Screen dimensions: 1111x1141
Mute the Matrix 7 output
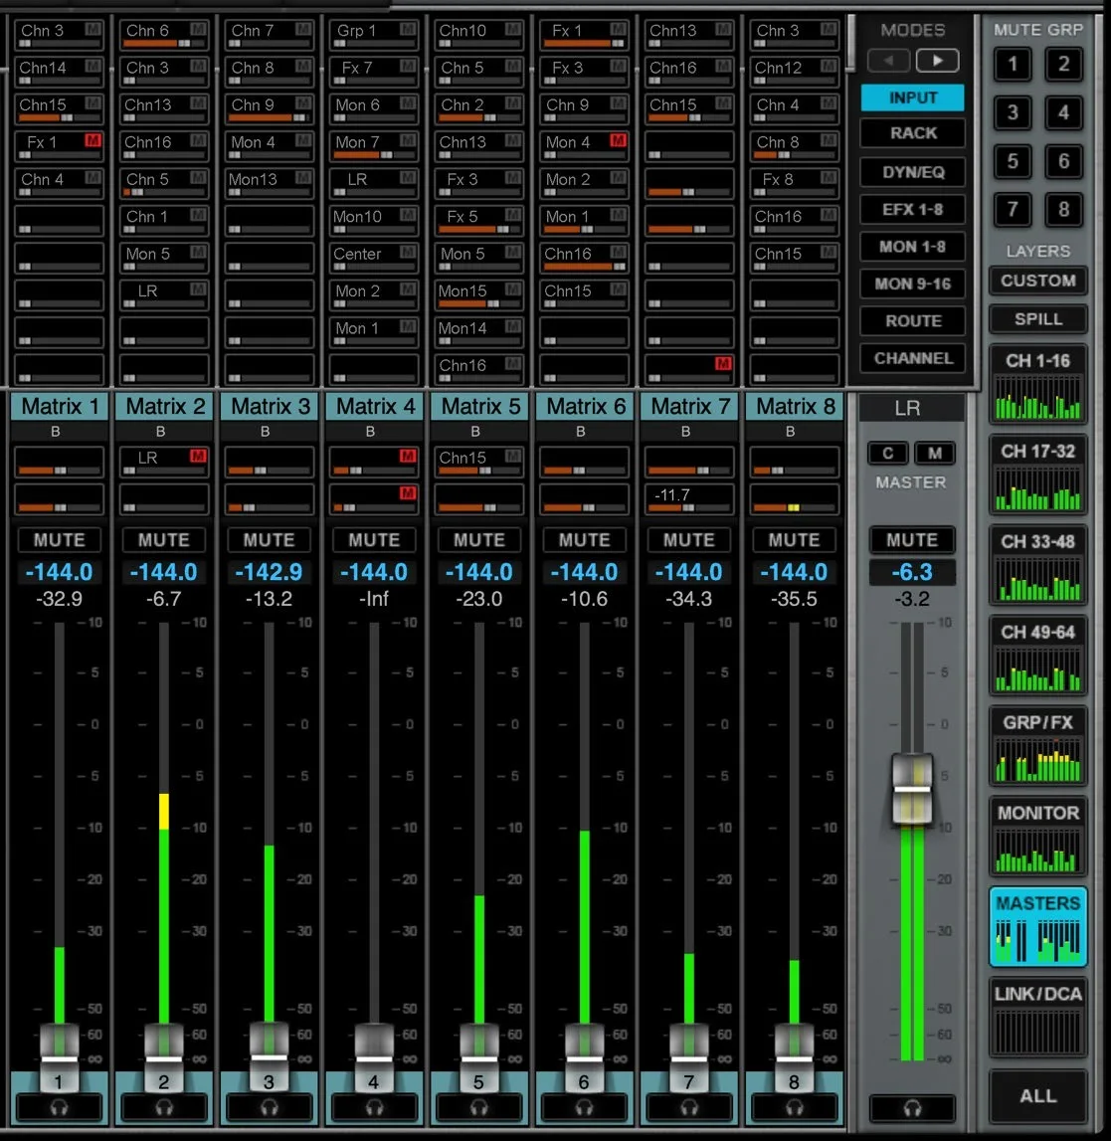pos(689,540)
